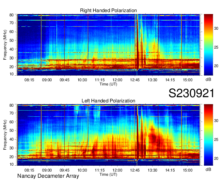
Task: Click the 12:00 tick under Left Handed plot
Action: [x=117, y=170]
